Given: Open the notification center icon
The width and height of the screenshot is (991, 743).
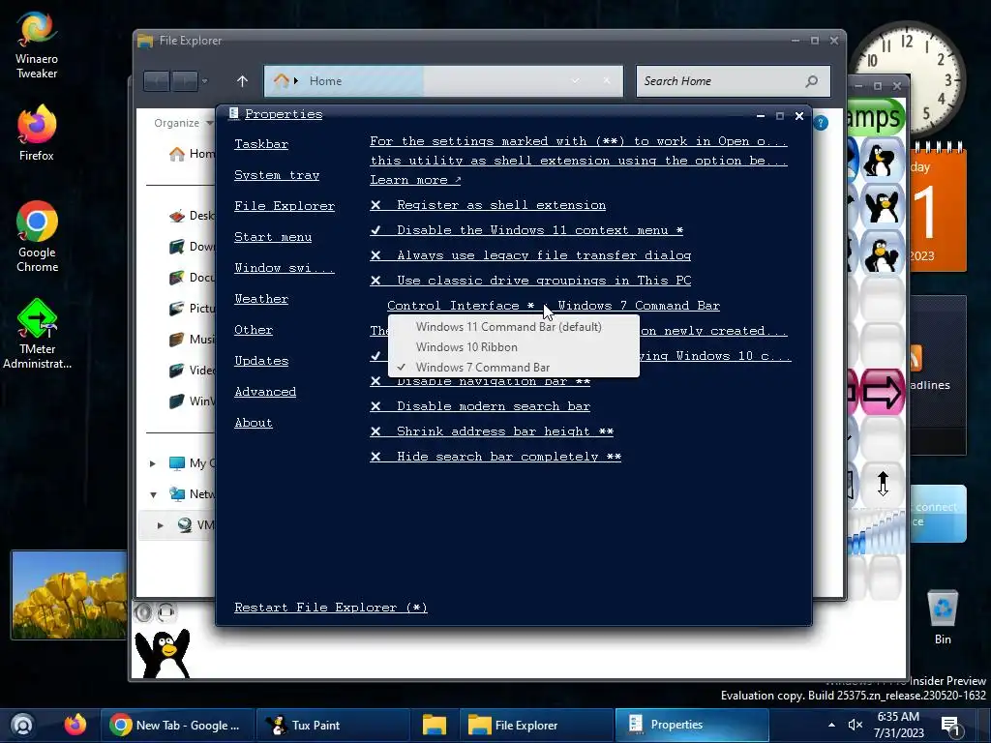Looking at the screenshot, I should click(x=950, y=726).
